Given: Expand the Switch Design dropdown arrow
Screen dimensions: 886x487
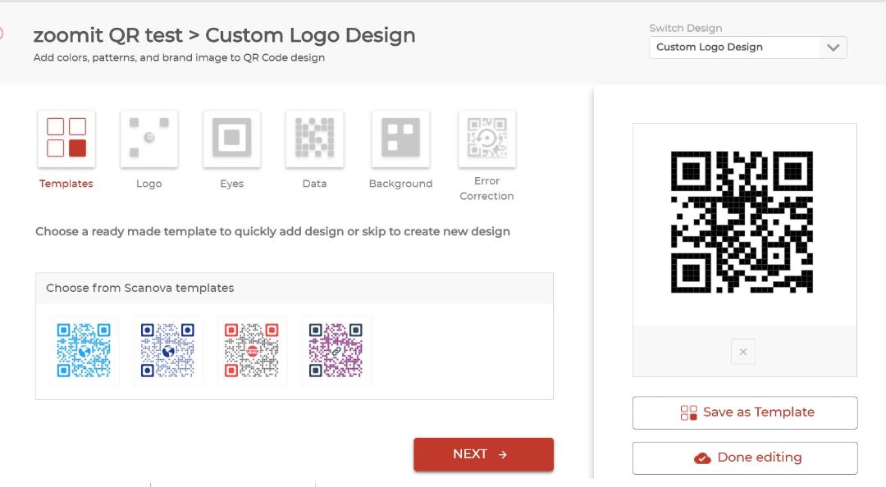Looking at the screenshot, I should pos(833,48).
